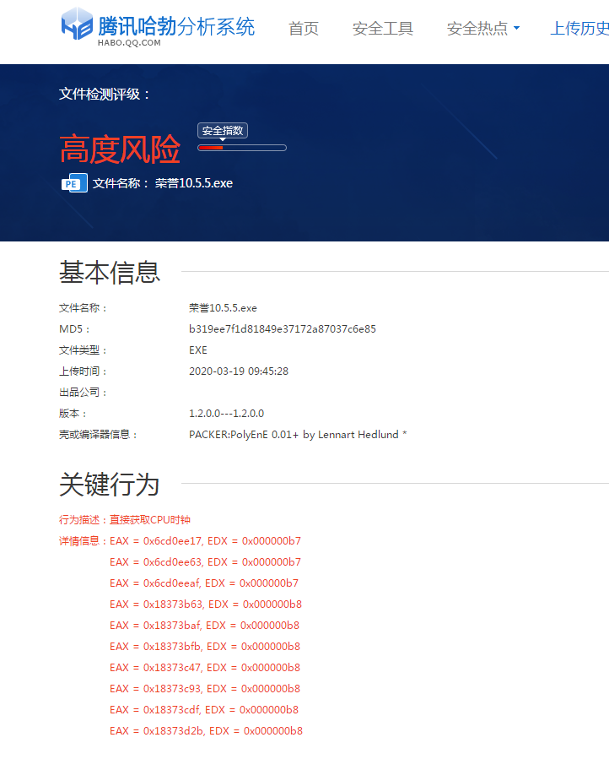Click the row with EAX = 0x18373d2b
The image size is (609, 759).
click(x=206, y=731)
